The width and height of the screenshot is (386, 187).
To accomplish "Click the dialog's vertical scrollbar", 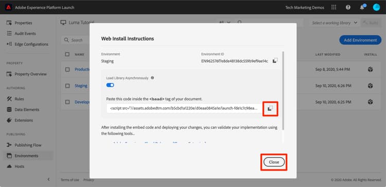I will 284,91.
